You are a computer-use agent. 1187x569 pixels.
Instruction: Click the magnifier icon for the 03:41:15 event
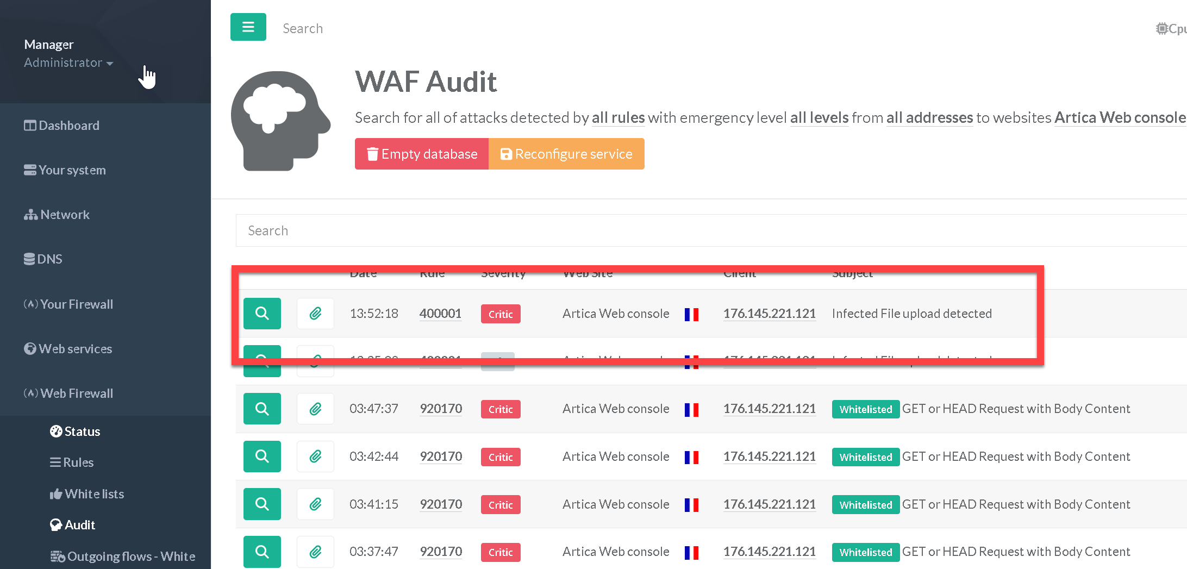pos(262,504)
